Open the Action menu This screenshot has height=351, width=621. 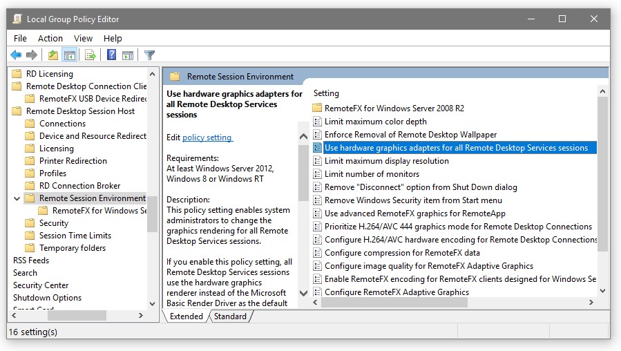[50, 39]
